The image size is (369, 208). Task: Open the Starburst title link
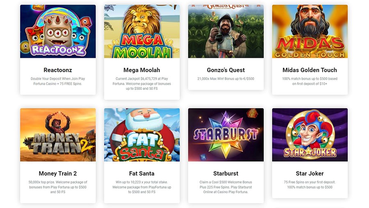click(226, 174)
